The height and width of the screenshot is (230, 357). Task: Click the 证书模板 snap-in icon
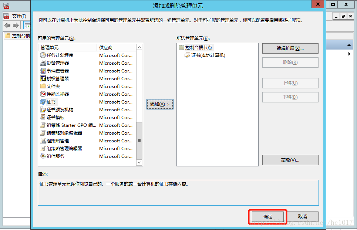[x=43, y=117]
